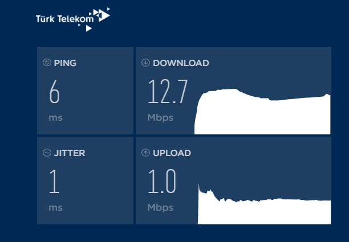Select the JITTER label
This screenshot has width=349, height=242.
[x=70, y=153]
